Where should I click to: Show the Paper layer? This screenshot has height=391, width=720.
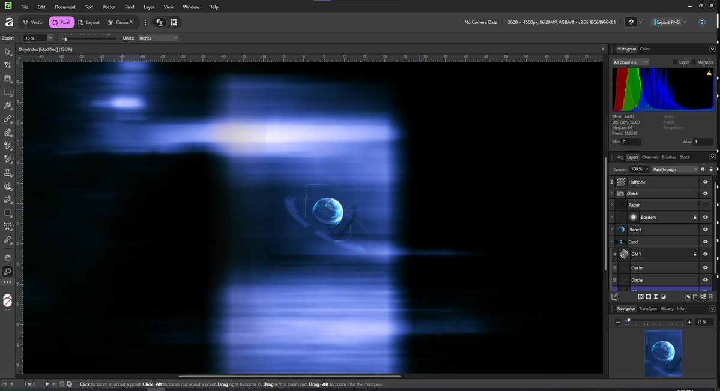tap(706, 205)
